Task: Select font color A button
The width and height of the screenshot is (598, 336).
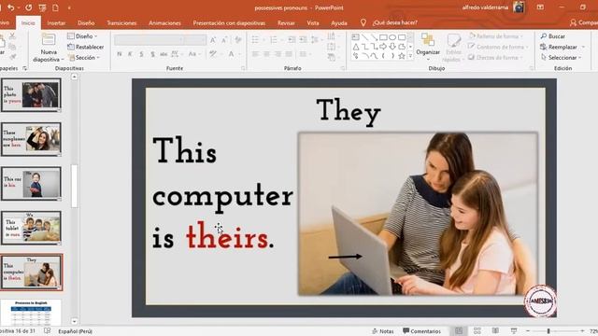Action: [231, 54]
